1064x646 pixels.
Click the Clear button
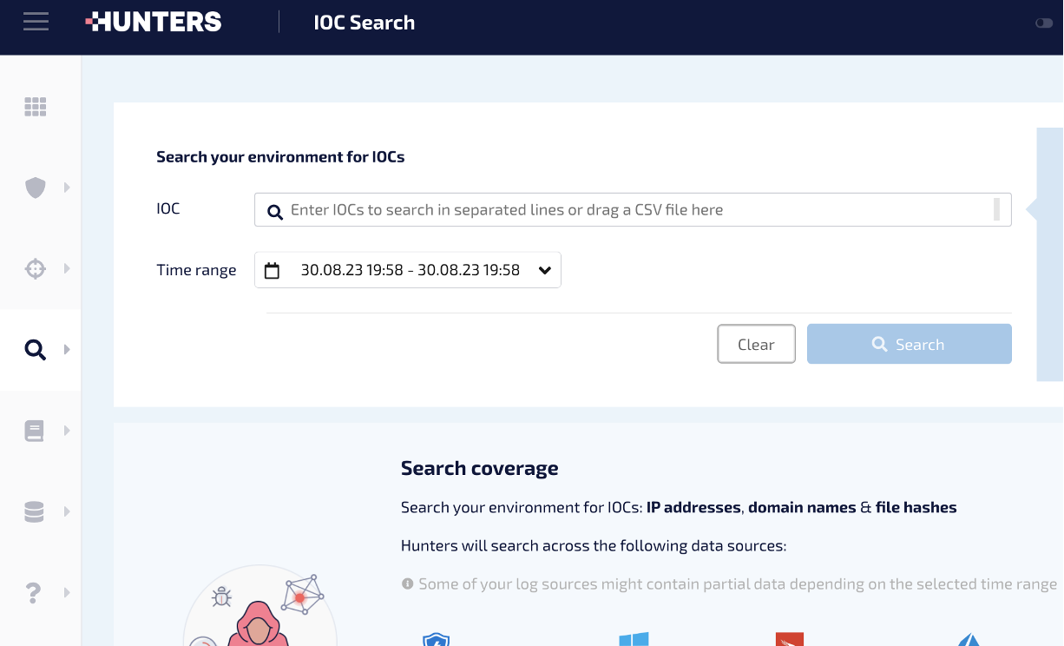click(x=756, y=345)
